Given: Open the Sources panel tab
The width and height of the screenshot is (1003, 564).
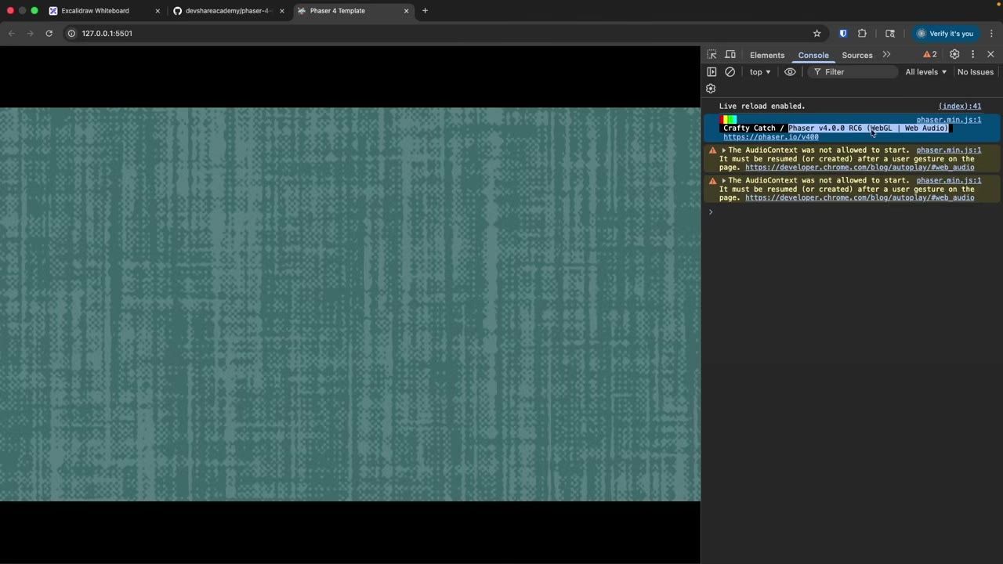Looking at the screenshot, I should 857,55.
